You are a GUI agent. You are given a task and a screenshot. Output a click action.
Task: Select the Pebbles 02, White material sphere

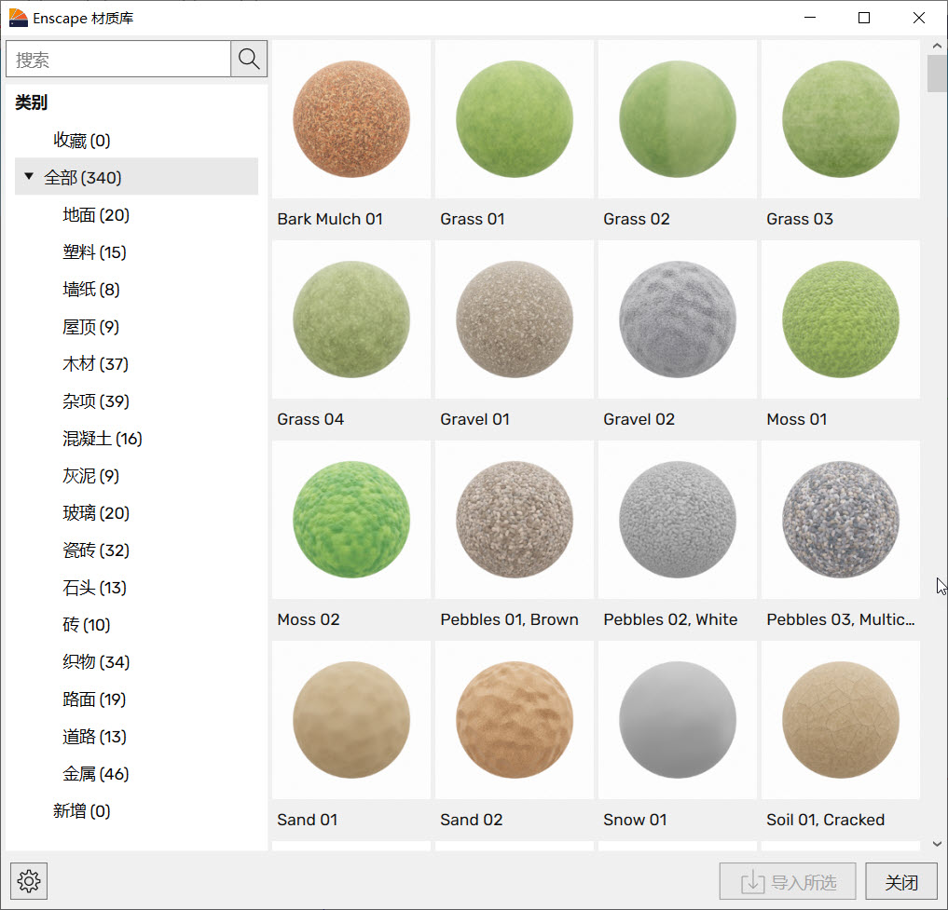pos(678,520)
